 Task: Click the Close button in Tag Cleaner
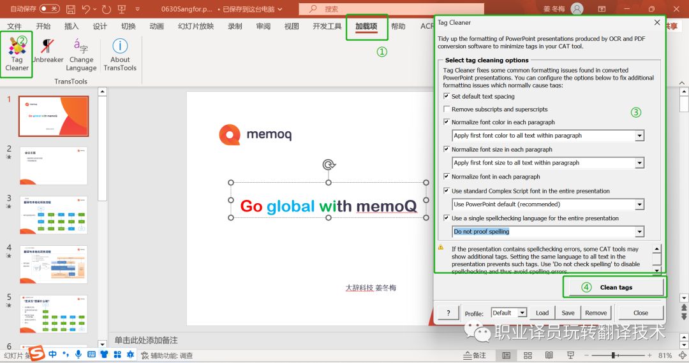coord(641,313)
